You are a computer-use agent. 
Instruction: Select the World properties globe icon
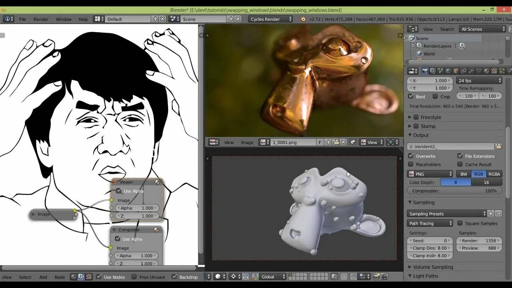click(x=448, y=71)
